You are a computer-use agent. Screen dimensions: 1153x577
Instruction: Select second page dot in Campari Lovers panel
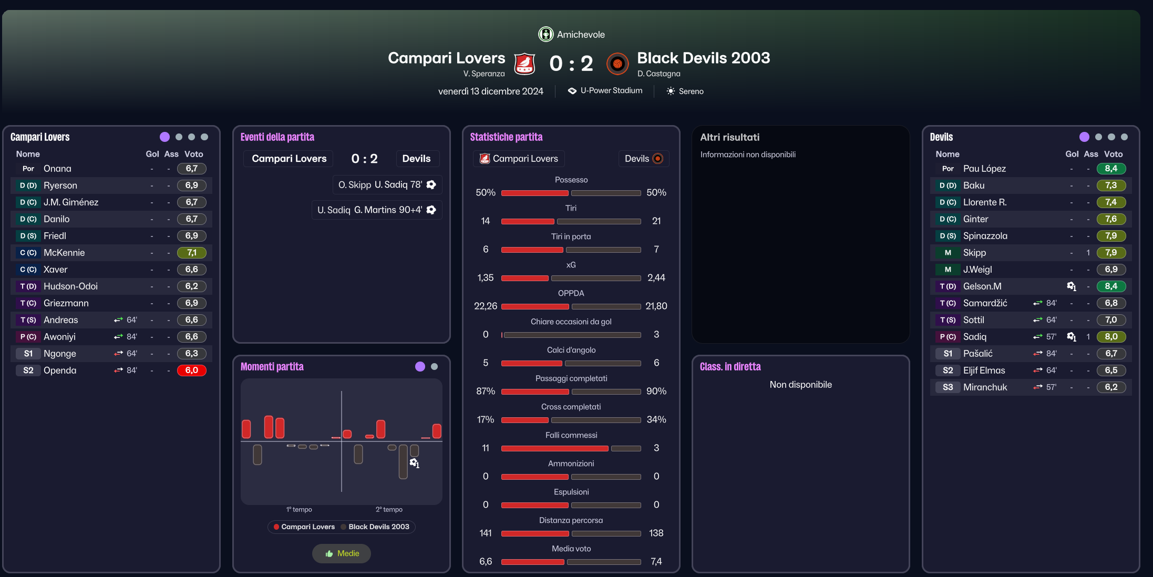point(179,137)
